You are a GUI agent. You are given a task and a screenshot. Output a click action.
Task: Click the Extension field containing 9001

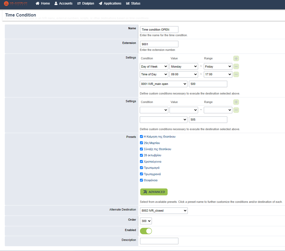point(159,44)
